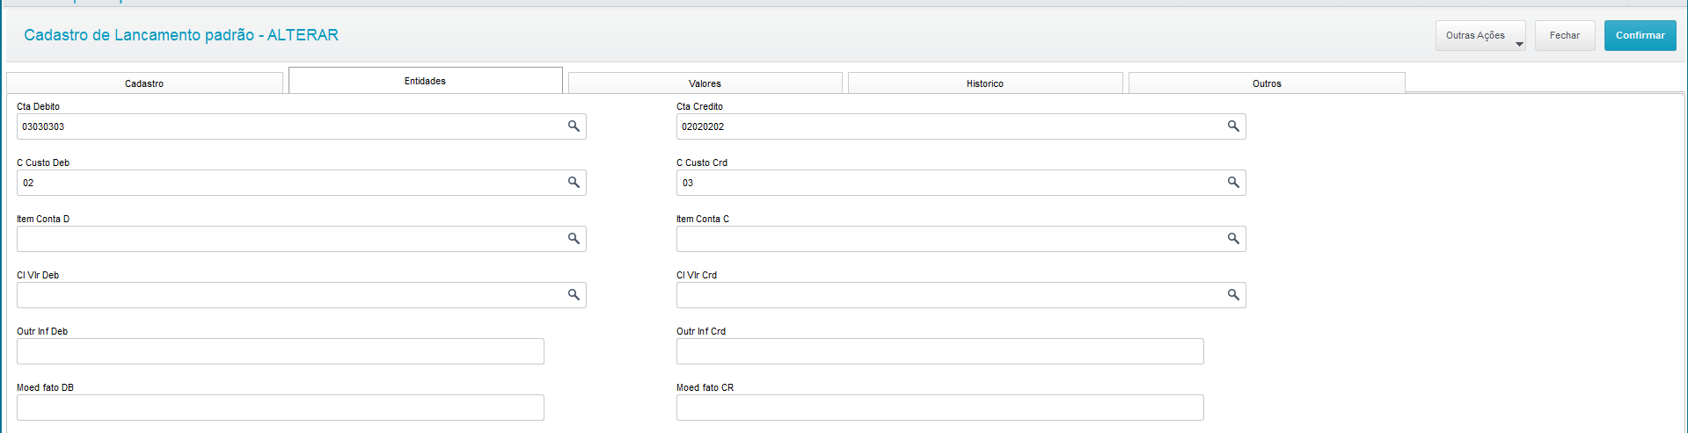Expand the Outras Ações dropdown
This screenshot has height=433, width=1688.
point(1480,36)
